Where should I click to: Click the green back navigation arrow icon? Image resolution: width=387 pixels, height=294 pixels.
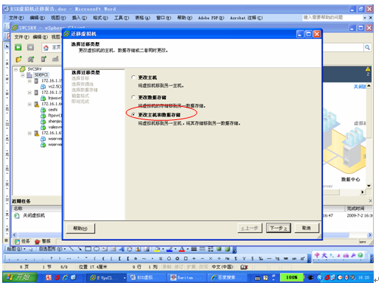(x=18, y=47)
